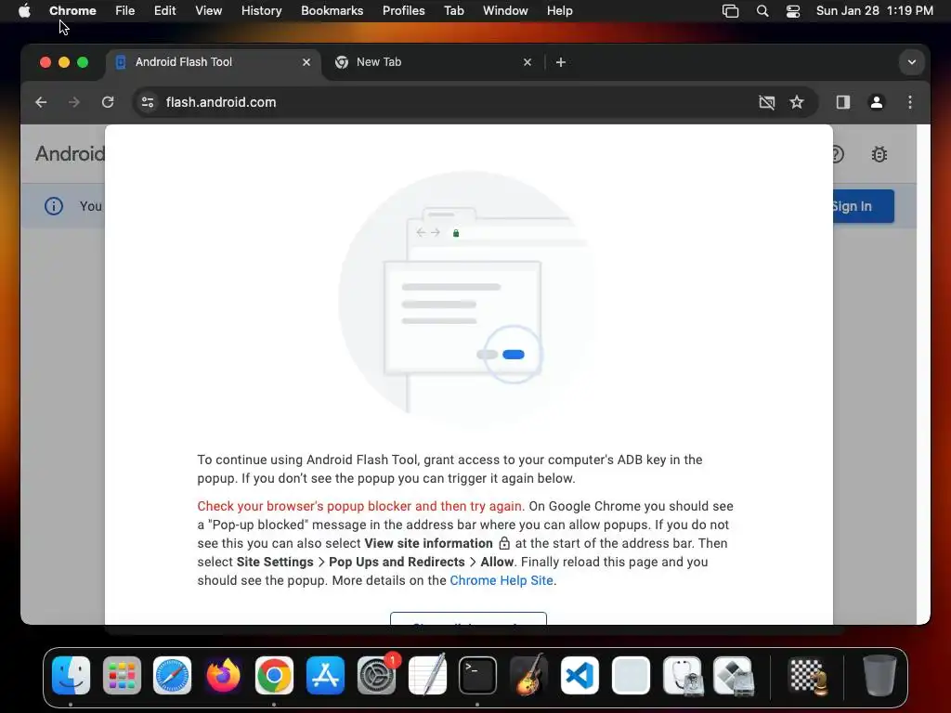Open the help icon on Android page
The image size is (951, 713).
837,155
